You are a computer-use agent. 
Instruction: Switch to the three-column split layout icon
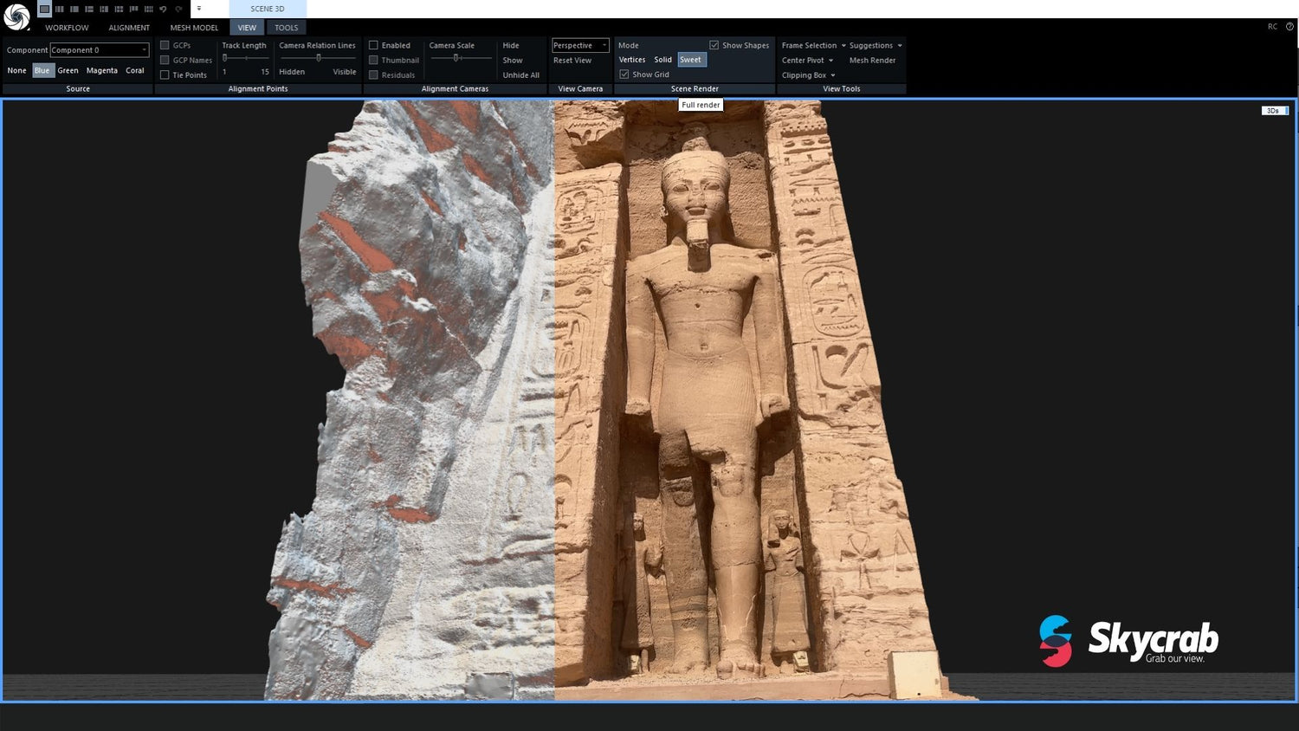[x=60, y=9]
